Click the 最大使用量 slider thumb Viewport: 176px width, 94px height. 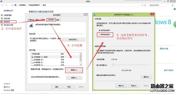coord(113,65)
